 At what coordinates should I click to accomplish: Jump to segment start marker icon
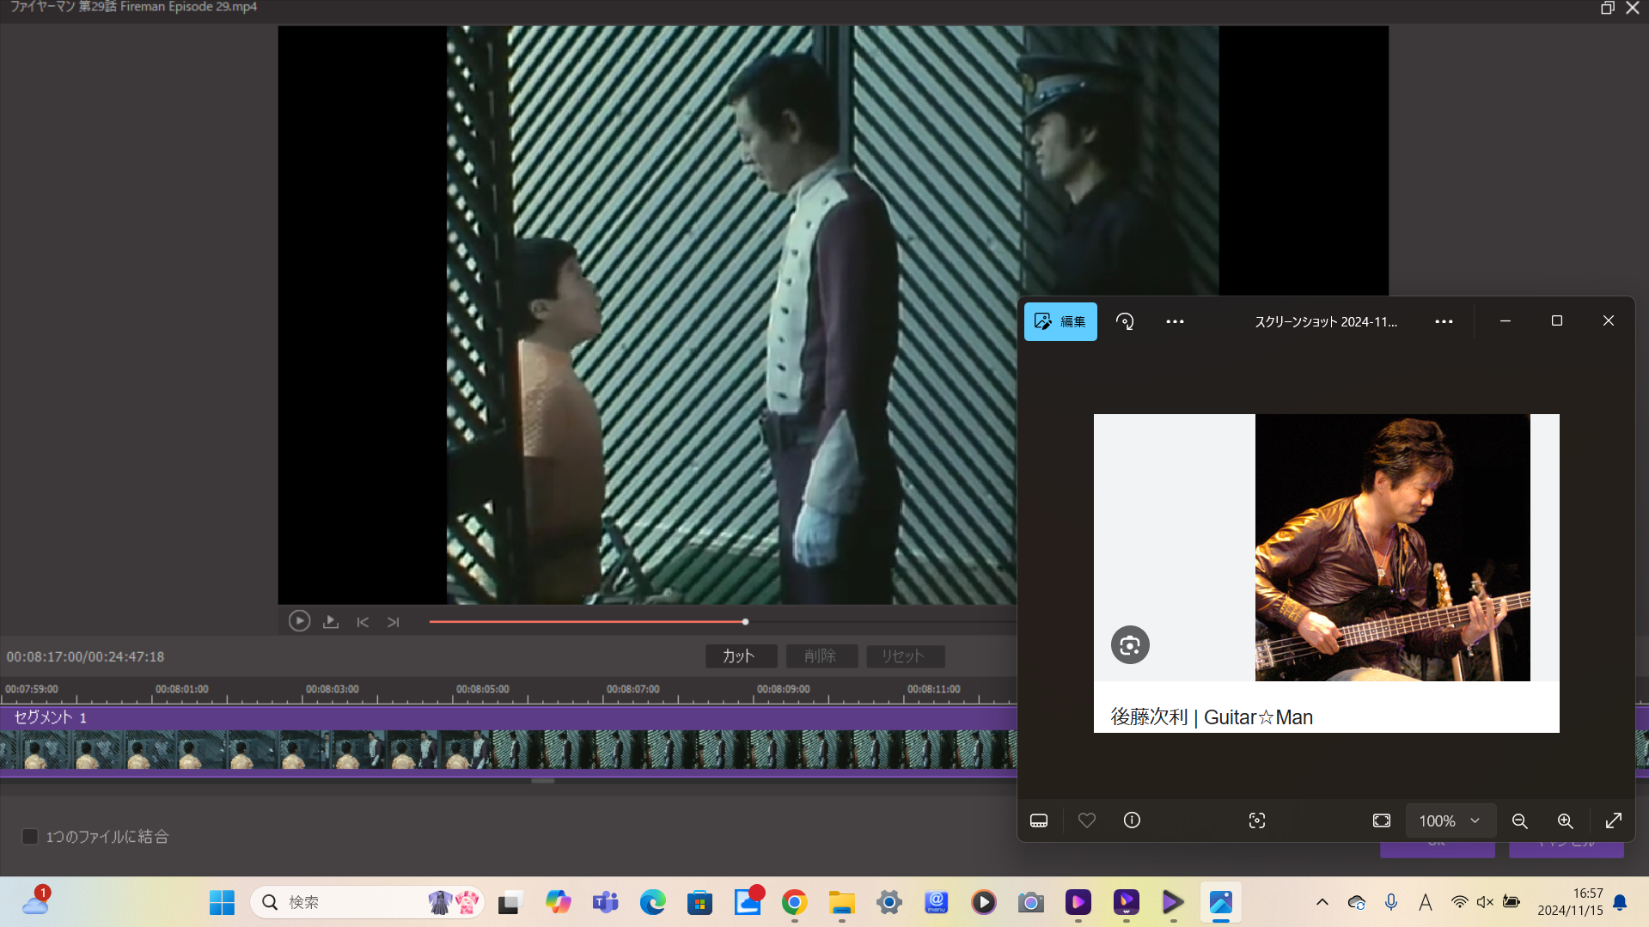point(363,622)
